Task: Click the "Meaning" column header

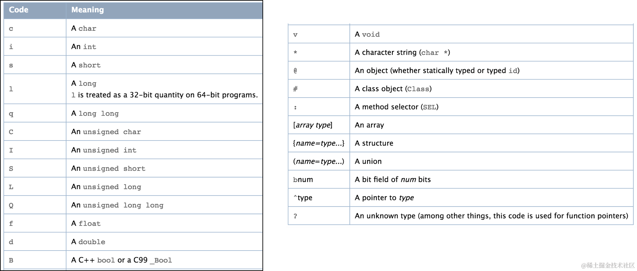Action: coord(88,10)
